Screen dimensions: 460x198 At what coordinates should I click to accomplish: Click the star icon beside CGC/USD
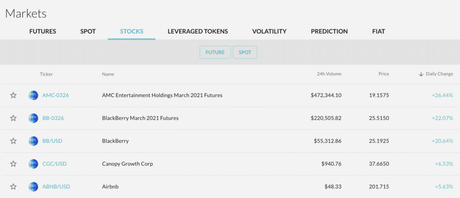point(13,164)
